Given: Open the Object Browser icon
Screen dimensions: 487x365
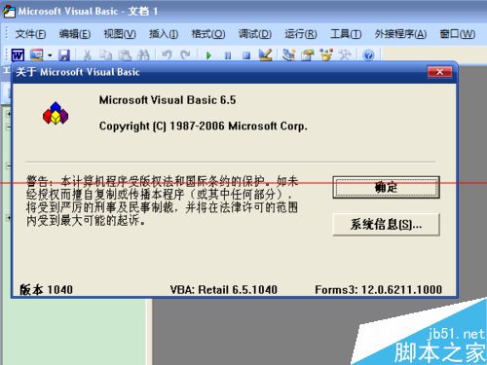Looking at the screenshot, I should 326,55.
